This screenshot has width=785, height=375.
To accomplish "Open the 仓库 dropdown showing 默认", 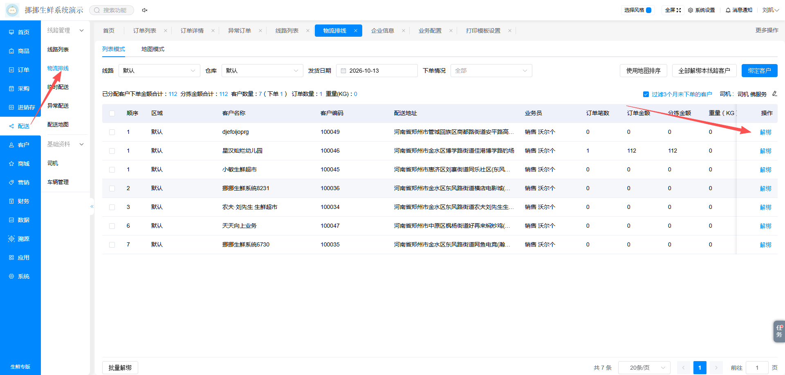I will [x=262, y=71].
